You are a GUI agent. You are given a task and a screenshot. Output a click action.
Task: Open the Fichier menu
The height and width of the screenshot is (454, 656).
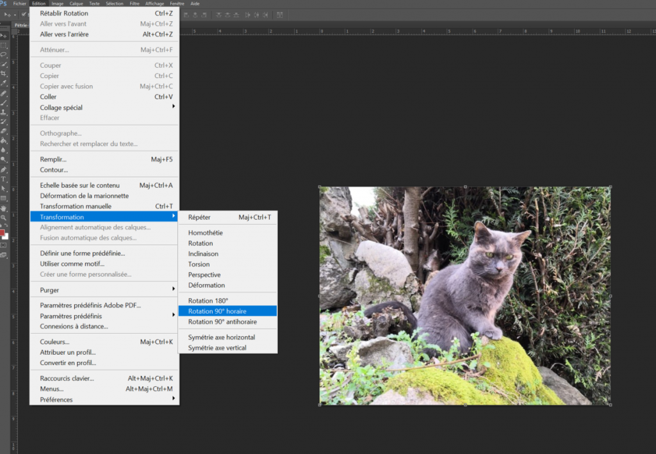(x=20, y=3)
